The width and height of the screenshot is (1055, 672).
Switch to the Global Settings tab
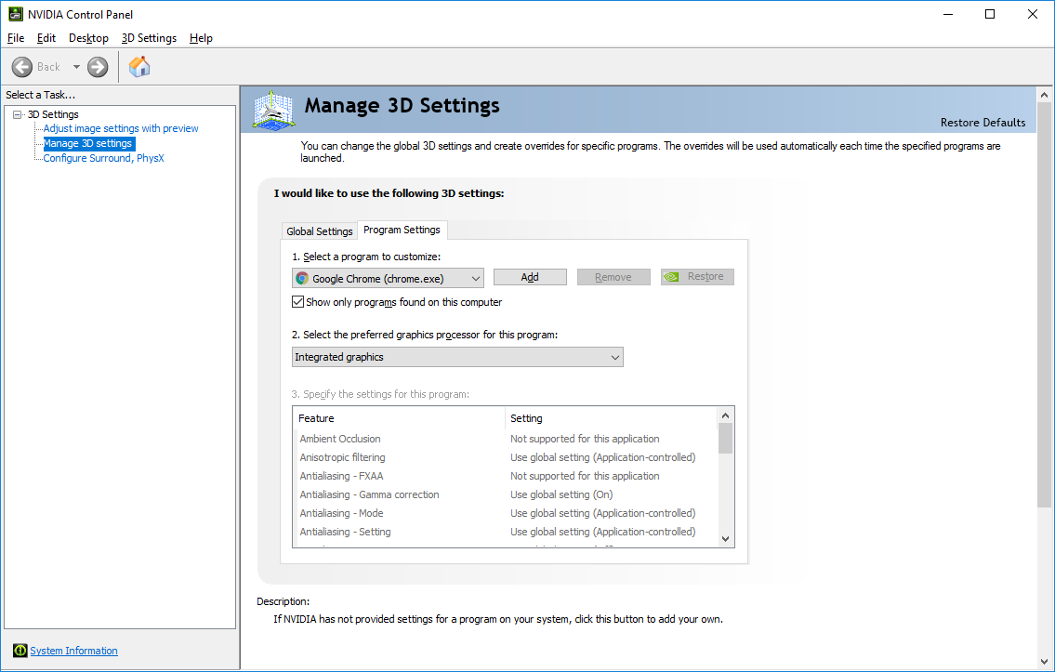tap(320, 231)
